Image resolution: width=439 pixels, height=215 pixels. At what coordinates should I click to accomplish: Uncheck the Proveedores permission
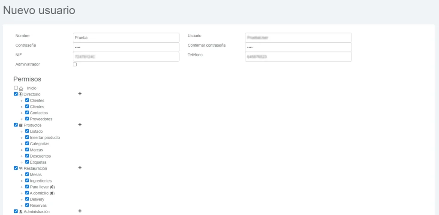point(27,119)
